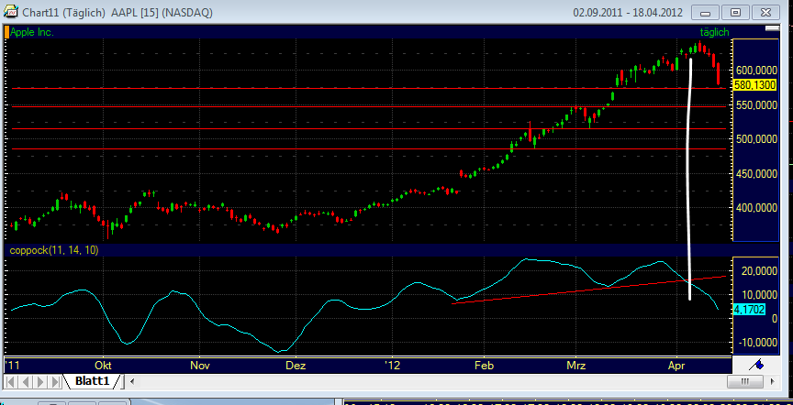Go to the previous sheet with the navigation arrow
The image size is (793, 405).
click(x=26, y=381)
